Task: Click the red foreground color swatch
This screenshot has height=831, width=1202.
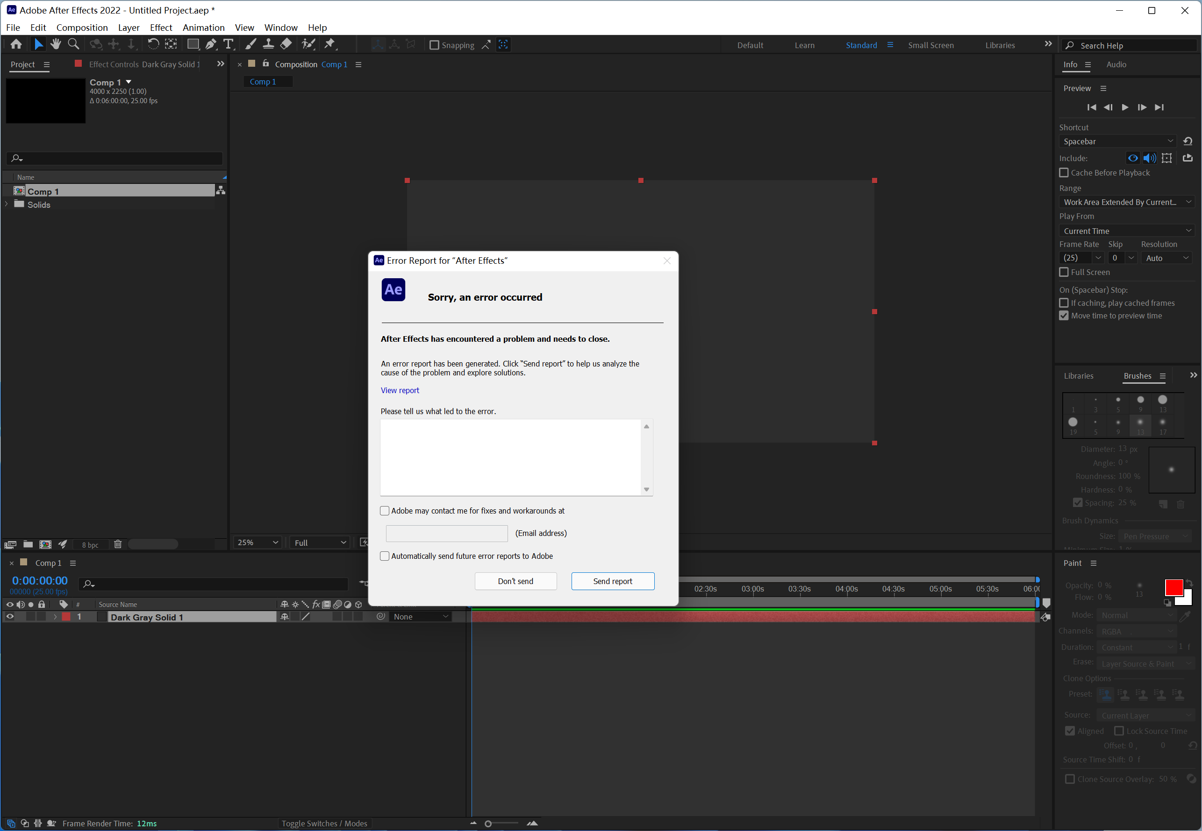Action: [x=1173, y=587]
